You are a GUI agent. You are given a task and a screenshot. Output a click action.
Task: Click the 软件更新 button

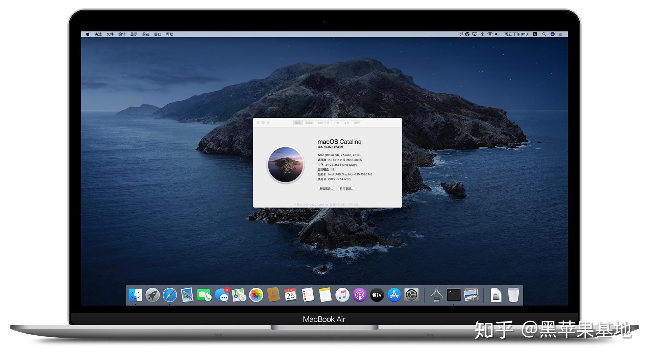pyautogui.click(x=346, y=188)
